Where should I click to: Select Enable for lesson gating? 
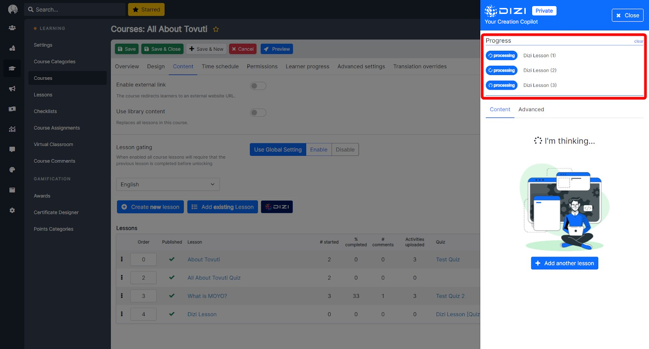319,149
